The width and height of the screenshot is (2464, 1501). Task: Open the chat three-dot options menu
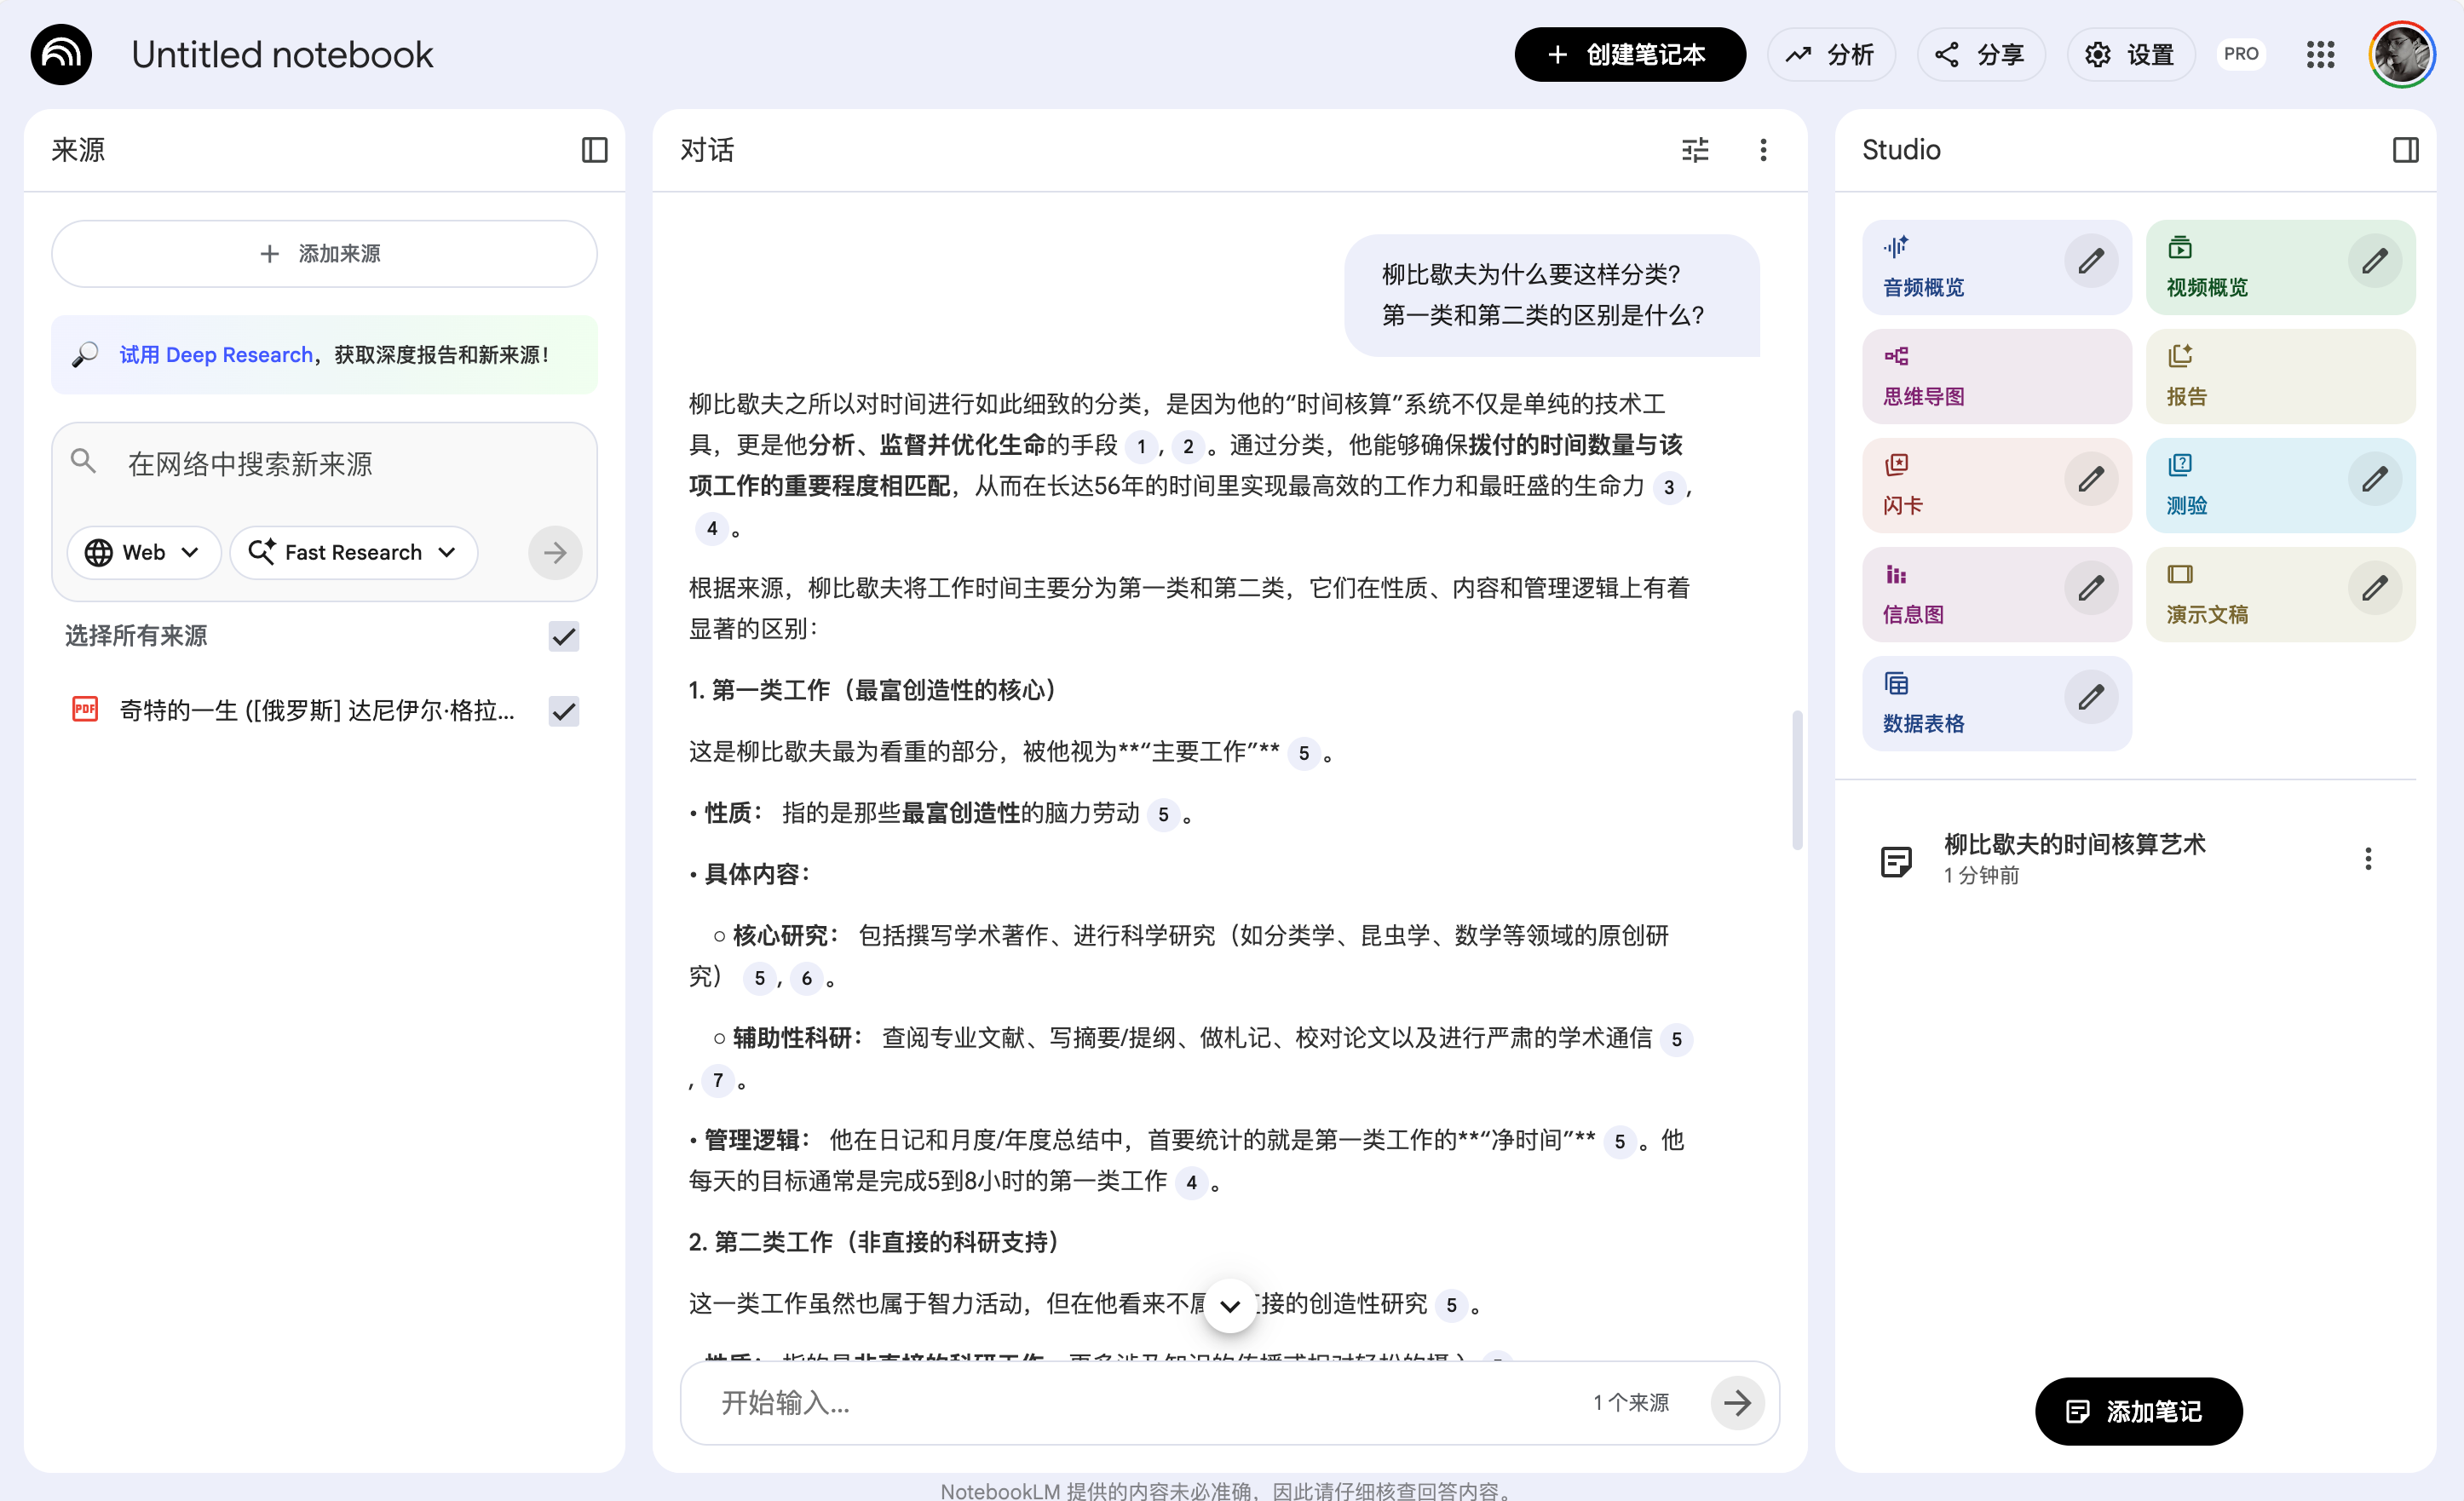coord(1763,150)
